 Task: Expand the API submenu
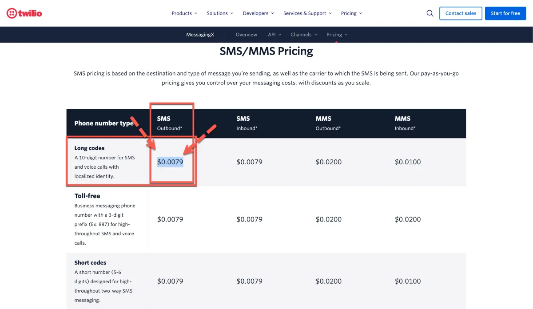274,35
